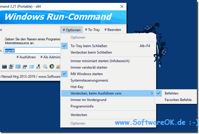
Task: Uncheck Befehlen in the submenu
Action: 176,93
